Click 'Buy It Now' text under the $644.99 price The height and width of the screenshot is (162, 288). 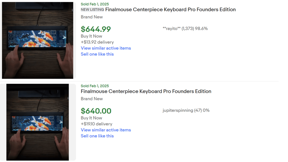click(91, 36)
